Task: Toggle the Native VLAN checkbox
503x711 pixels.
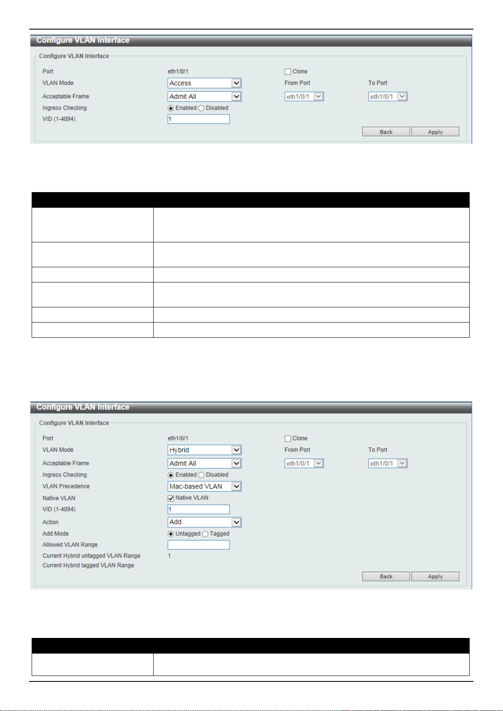Action: [171, 499]
